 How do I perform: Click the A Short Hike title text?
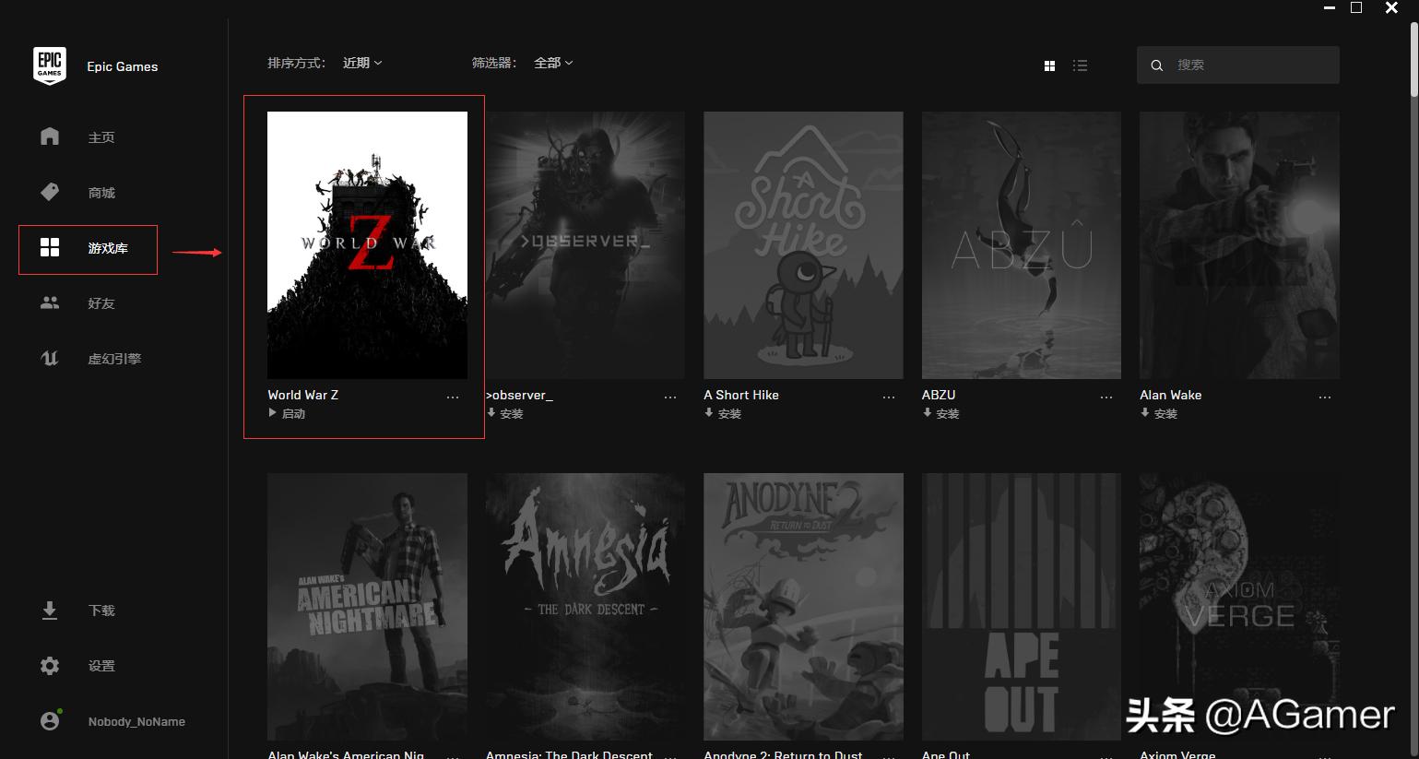[741, 395]
